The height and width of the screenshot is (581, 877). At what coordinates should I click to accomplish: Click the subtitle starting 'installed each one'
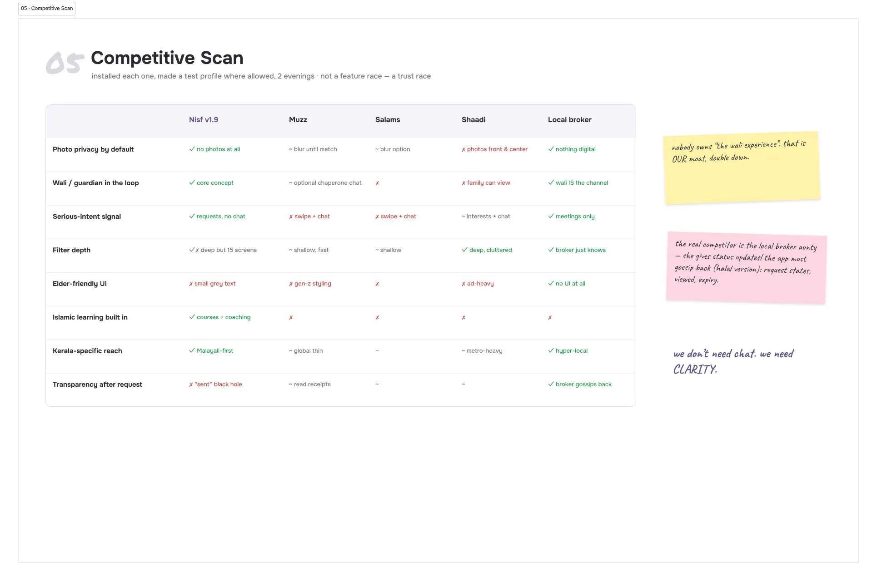261,76
